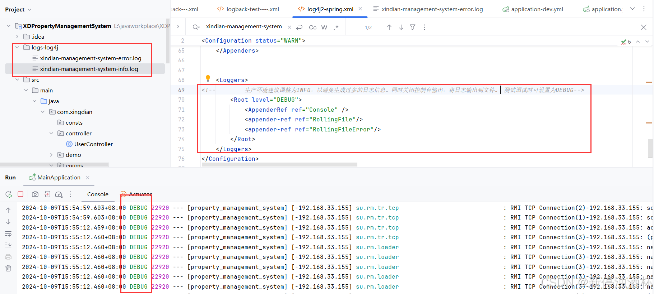Click the camera thread dump icon
Image resolution: width=654 pixels, height=294 pixels.
(x=35, y=194)
